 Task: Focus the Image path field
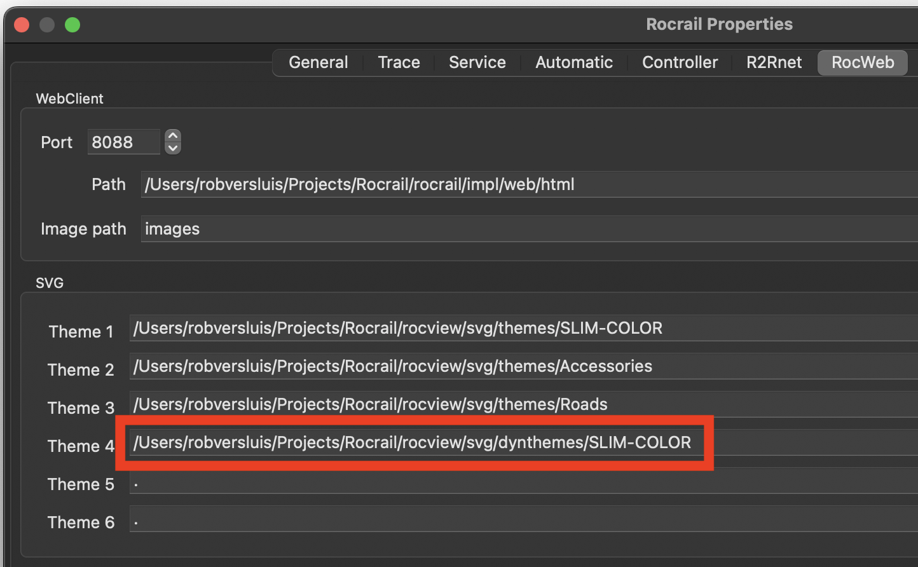coord(528,229)
